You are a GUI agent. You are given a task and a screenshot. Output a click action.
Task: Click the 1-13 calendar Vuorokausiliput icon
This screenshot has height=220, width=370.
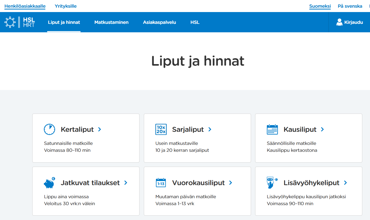161,183
